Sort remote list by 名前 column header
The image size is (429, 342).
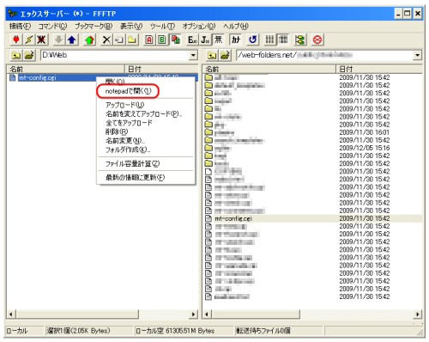click(269, 69)
